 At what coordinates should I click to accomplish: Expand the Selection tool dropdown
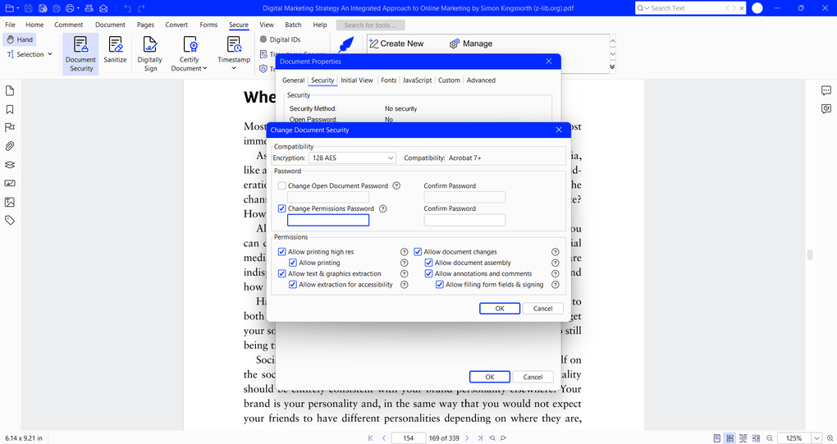[x=49, y=54]
